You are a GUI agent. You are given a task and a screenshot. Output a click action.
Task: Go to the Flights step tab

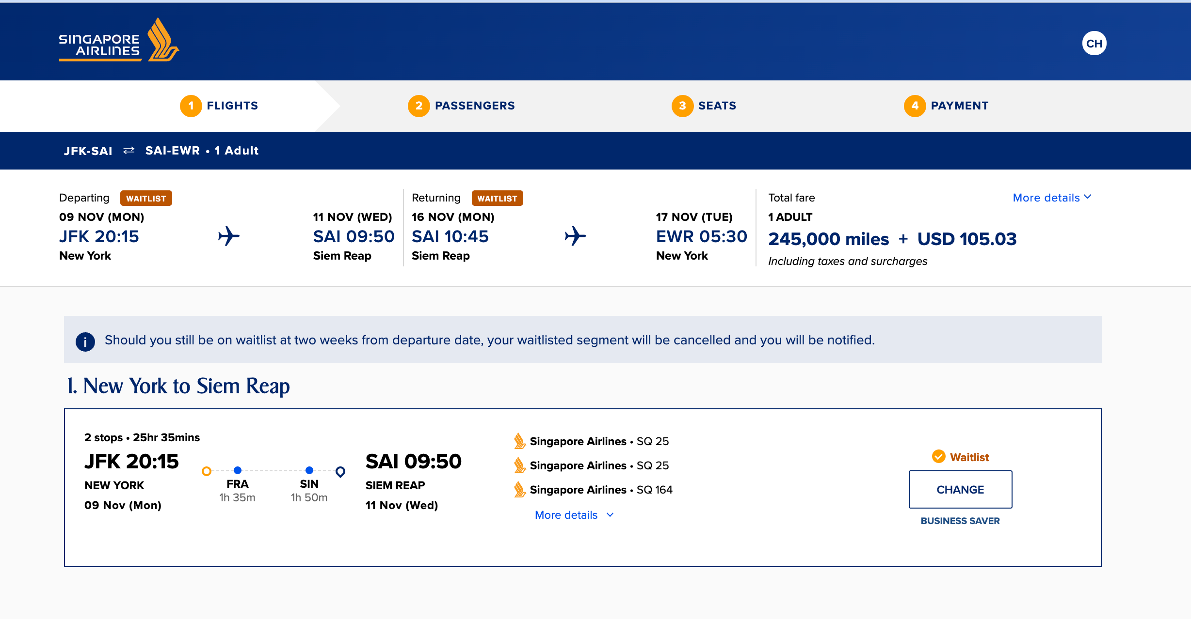point(219,106)
